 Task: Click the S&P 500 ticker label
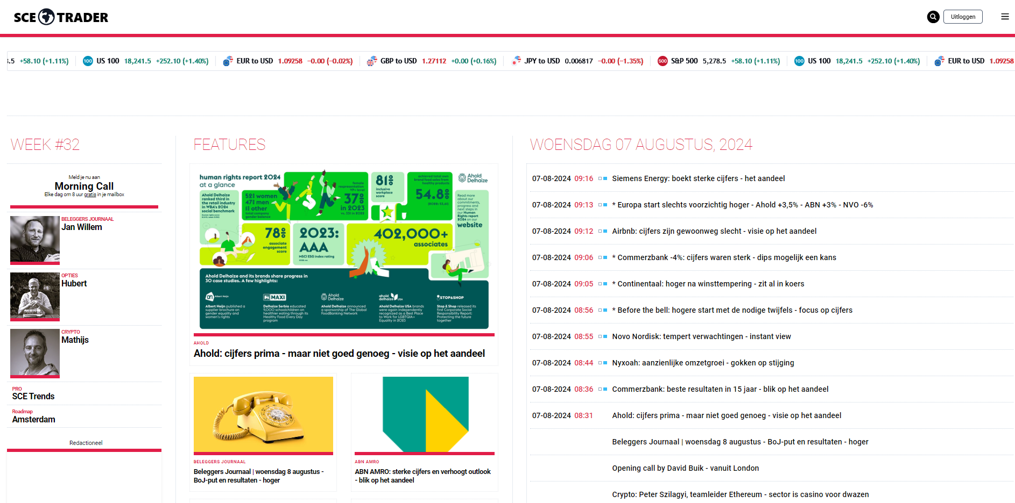pos(684,61)
